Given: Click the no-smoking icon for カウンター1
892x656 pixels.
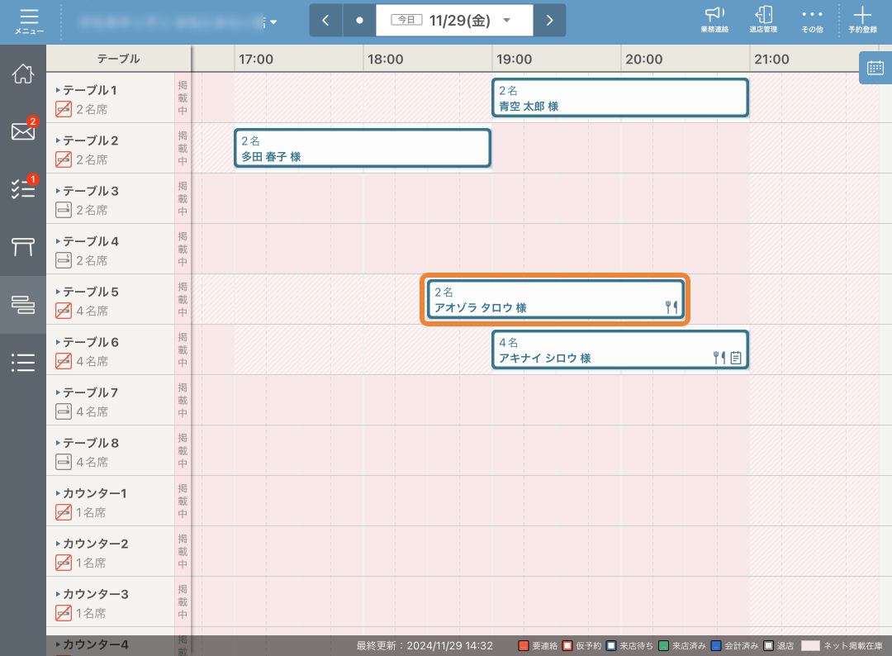Looking at the screenshot, I should [64, 512].
